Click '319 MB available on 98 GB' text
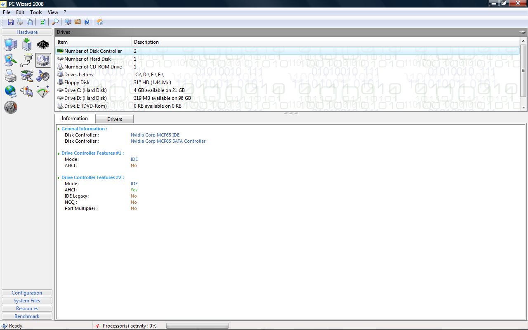The width and height of the screenshot is (528, 330). click(x=163, y=98)
